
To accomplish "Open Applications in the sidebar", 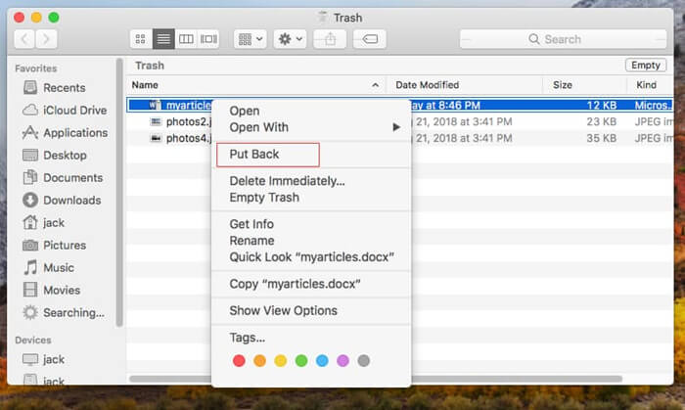I will [75, 132].
